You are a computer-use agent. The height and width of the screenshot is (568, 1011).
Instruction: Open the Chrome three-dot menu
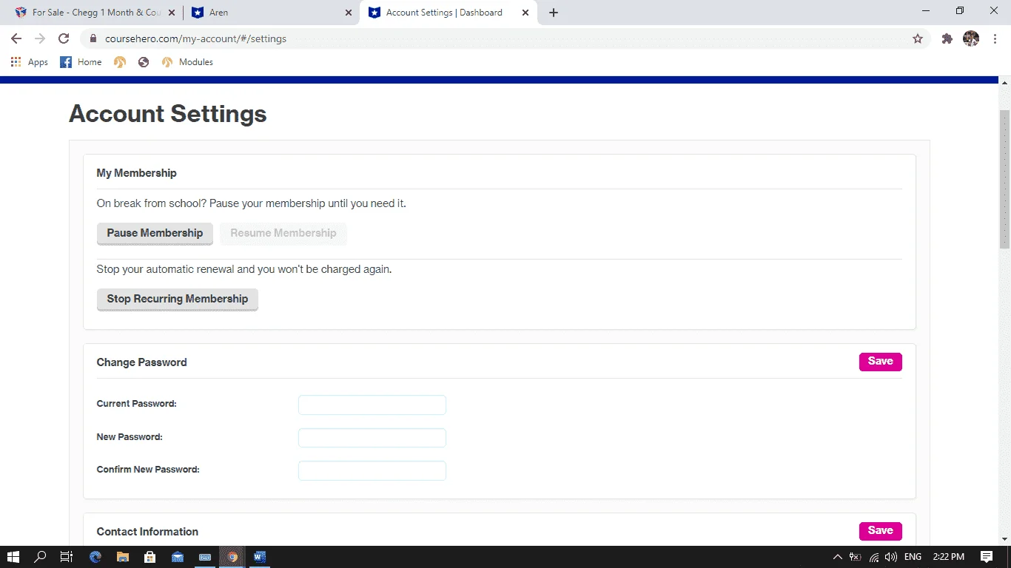[x=994, y=38]
